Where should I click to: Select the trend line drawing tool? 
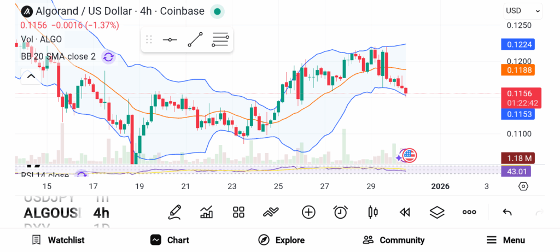point(195,40)
